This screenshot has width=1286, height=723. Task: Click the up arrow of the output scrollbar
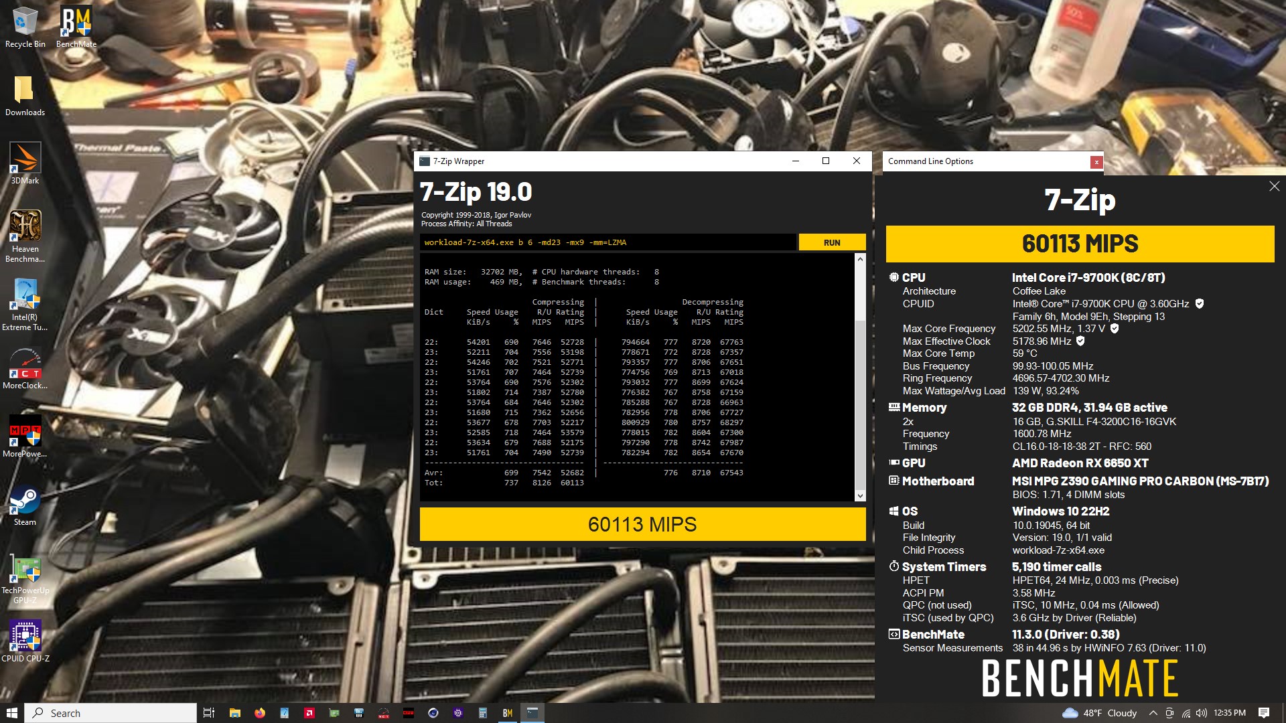[860, 259]
